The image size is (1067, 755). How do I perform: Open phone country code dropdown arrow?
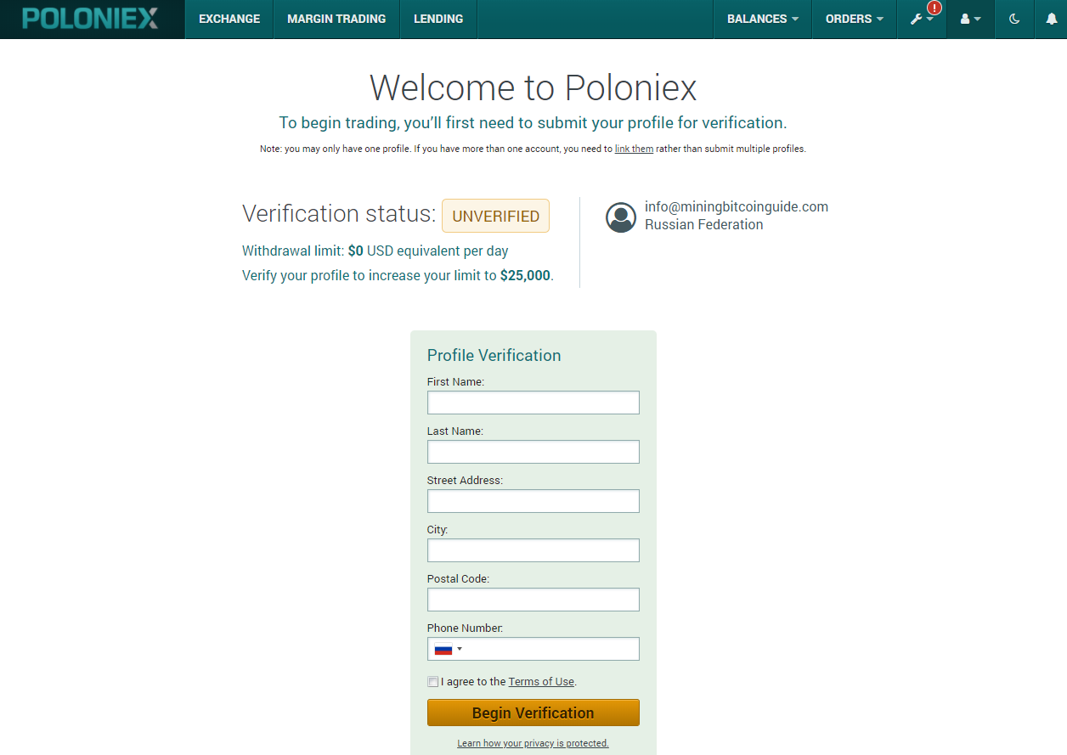coord(460,650)
